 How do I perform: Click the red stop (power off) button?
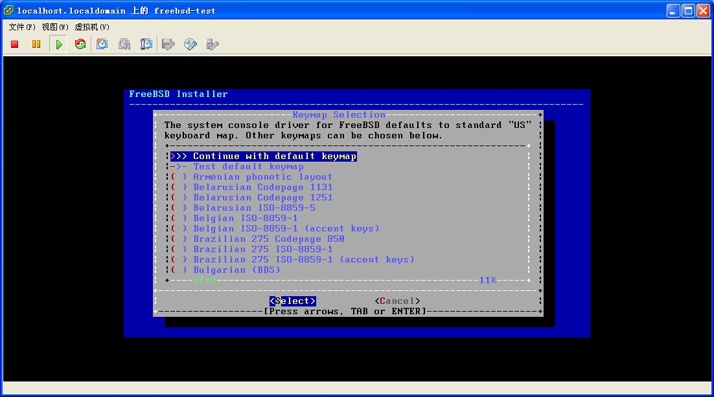(x=15, y=45)
